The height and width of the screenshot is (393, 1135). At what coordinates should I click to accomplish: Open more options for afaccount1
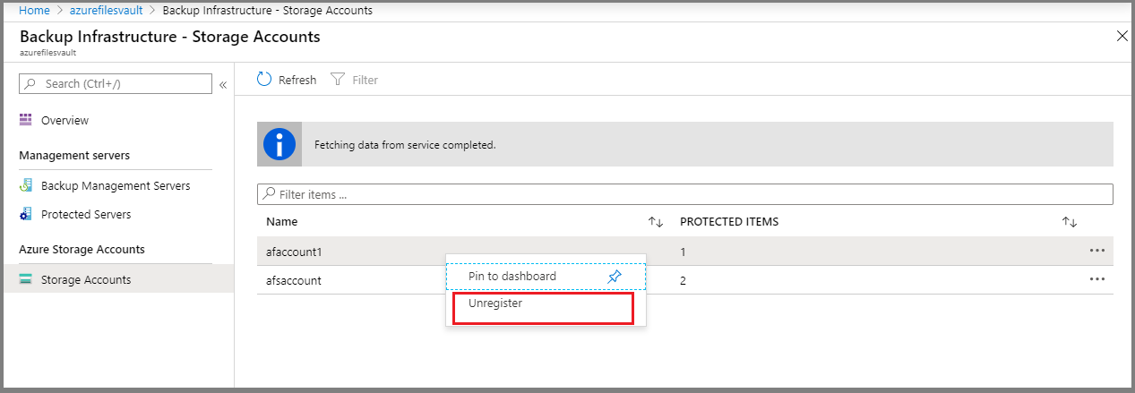(1097, 252)
